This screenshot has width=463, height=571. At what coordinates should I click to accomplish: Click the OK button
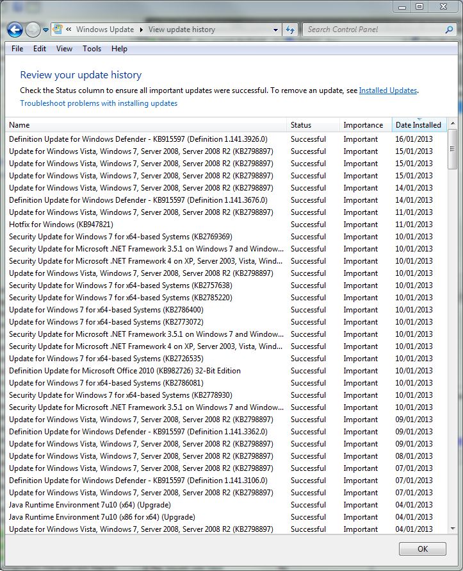pos(422,549)
